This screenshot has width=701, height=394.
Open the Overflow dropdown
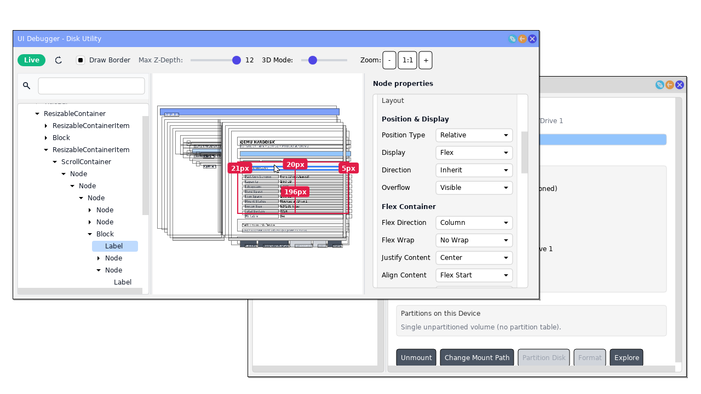pyautogui.click(x=474, y=188)
